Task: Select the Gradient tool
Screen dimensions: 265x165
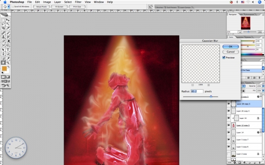Action: (x=8, y=41)
